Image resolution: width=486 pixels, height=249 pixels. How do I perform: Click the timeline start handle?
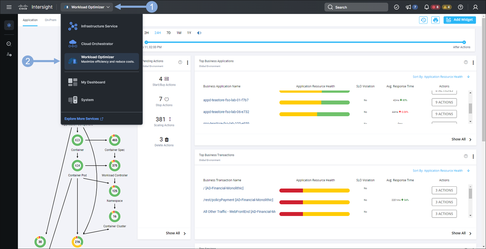[x=146, y=42]
